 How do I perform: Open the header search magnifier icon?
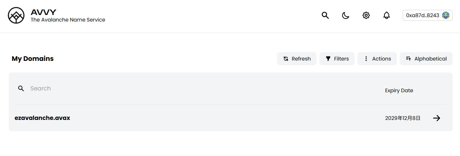click(x=325, y=15)
